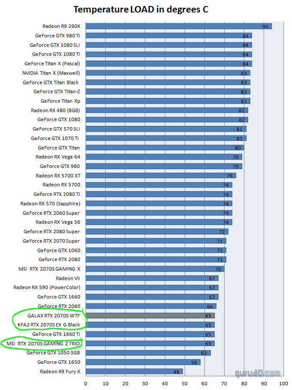Select the 'MSI RTX 2070S GAMING X' label
The height and width of the screenshot is (390, 292).
pos(49,269)
